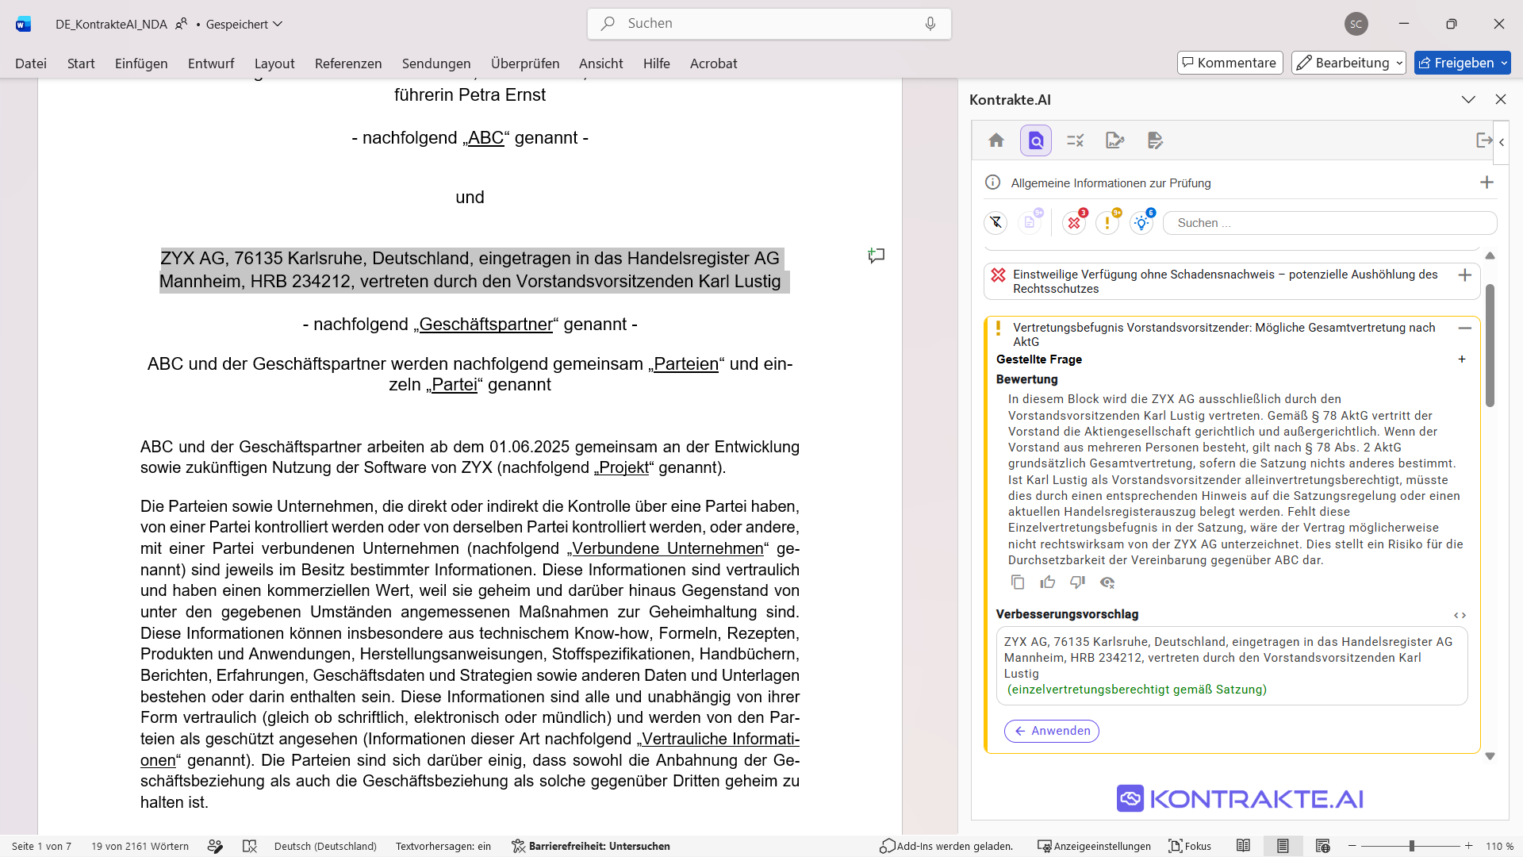Clear filters with the crossed funnel icon
Image resolution: width=1523 pixels, height=857 pixels.
pos(996,223)
